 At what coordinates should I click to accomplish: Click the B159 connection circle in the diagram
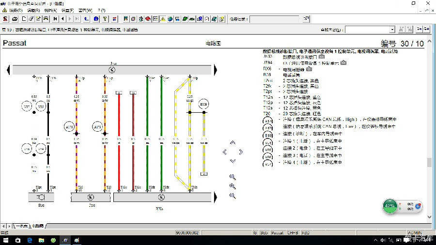coord(203,104)
